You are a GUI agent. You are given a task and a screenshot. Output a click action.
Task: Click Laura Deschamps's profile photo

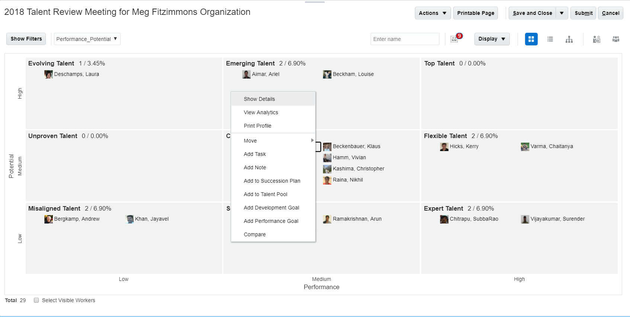[48, 74]
